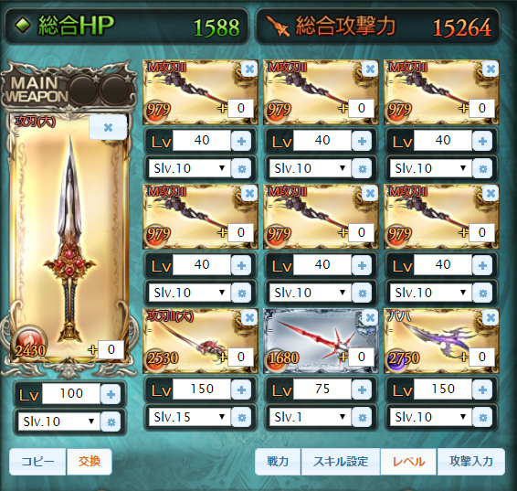Open the Slv.1 skill level dropdown

(x=310, y=417)
